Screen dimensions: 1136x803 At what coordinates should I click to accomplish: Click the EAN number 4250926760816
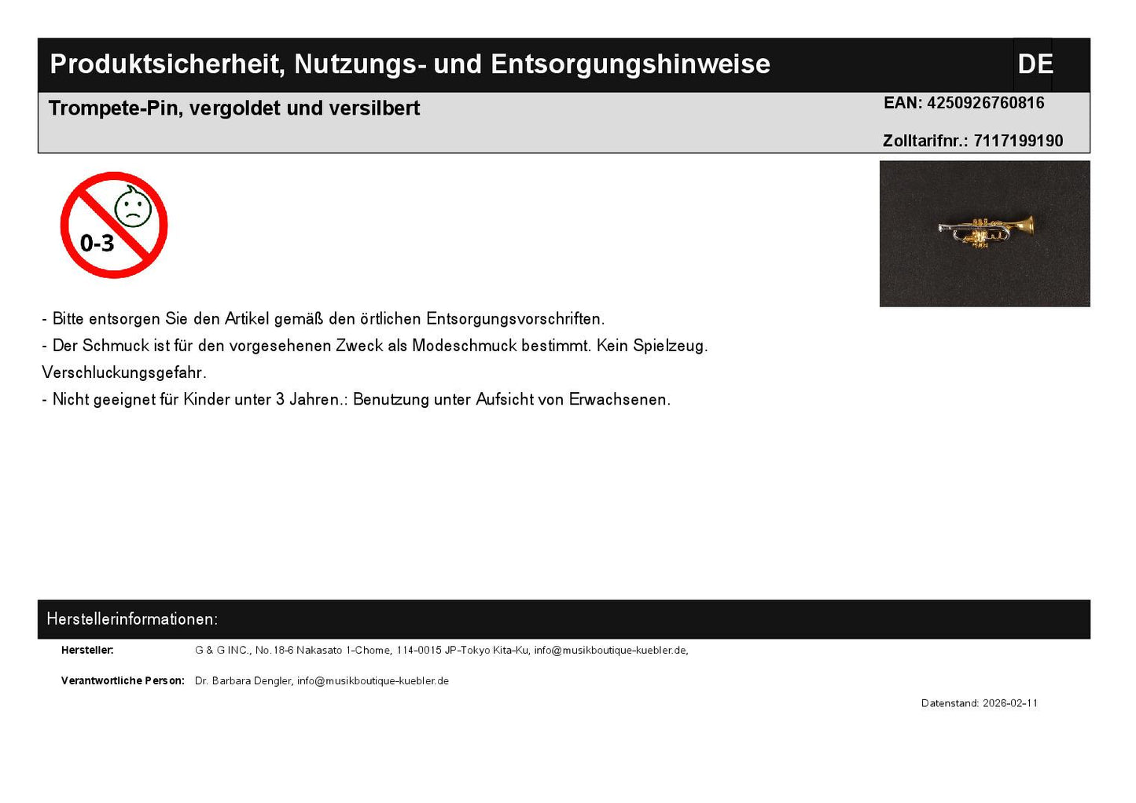coord(985,103)
